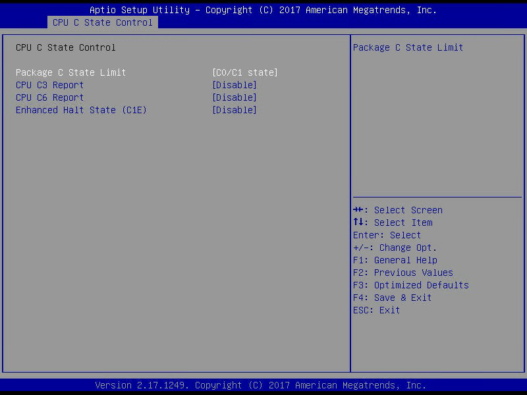Click ESC: Exit in the key legend

[376, 310]
